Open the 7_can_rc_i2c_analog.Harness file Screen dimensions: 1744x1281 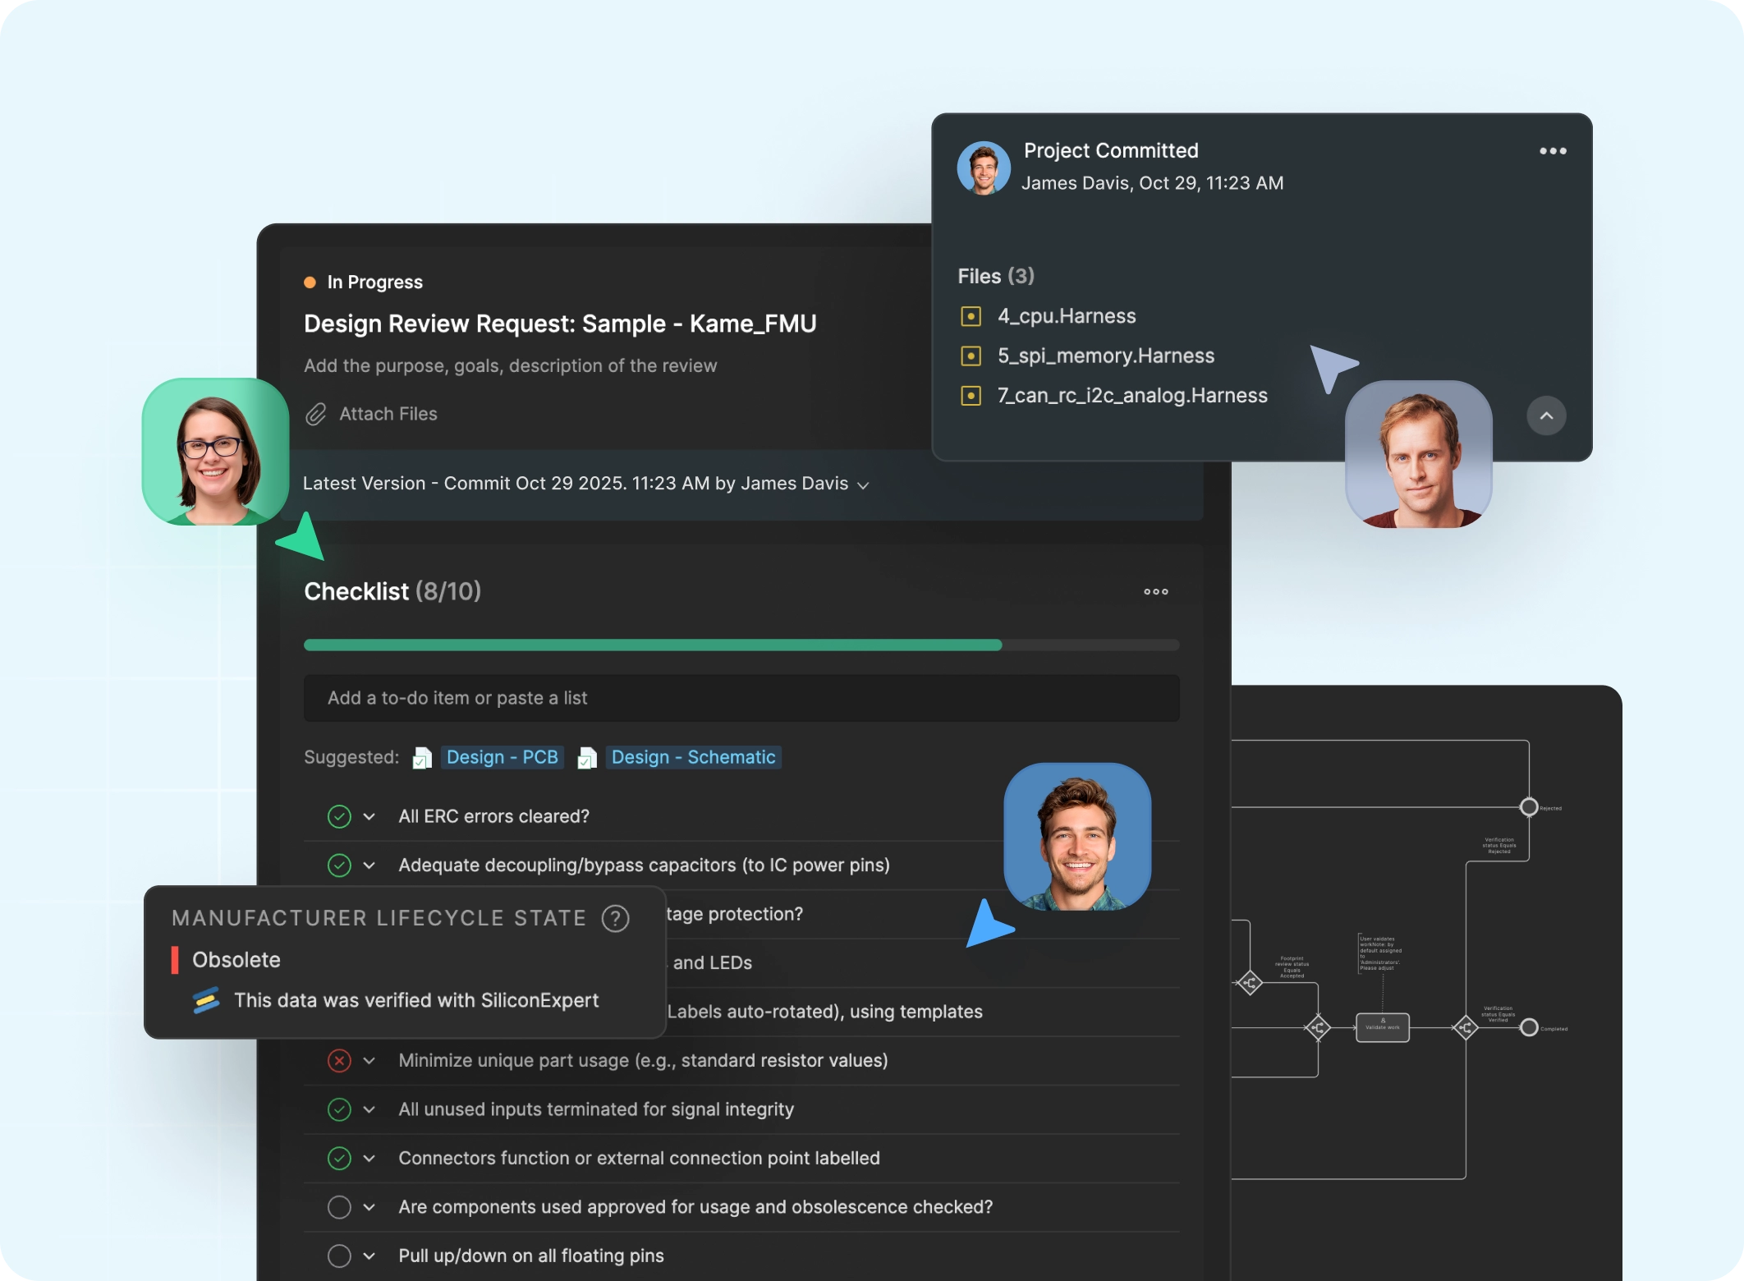[1132, 396]
